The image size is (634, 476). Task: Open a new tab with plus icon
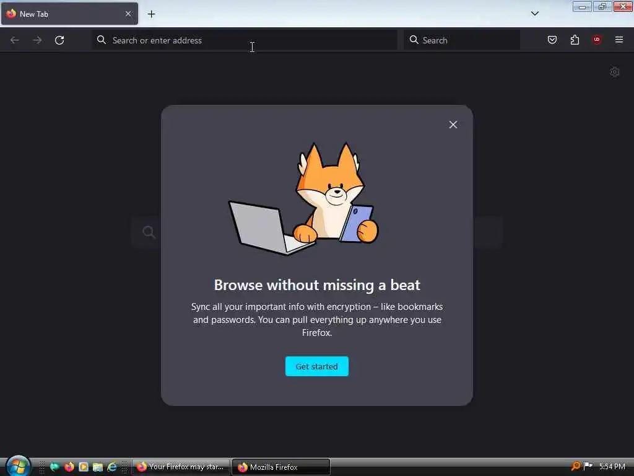151,14
